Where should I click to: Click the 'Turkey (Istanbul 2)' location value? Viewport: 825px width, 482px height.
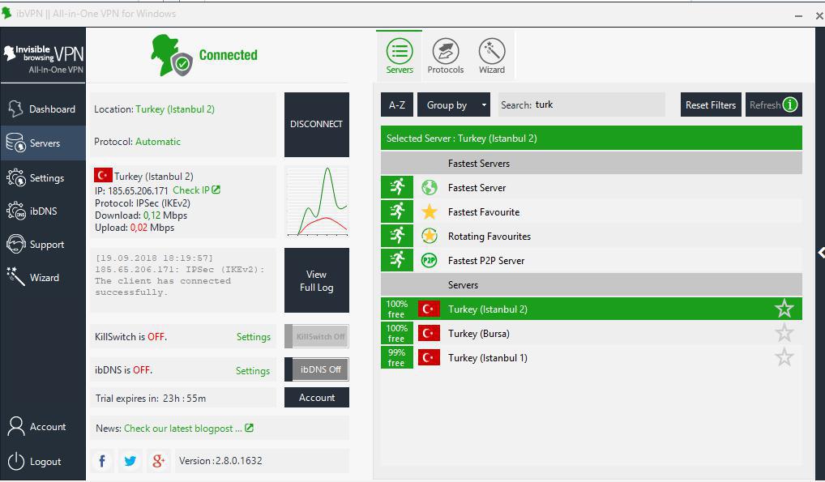click(x=175, y=109)
